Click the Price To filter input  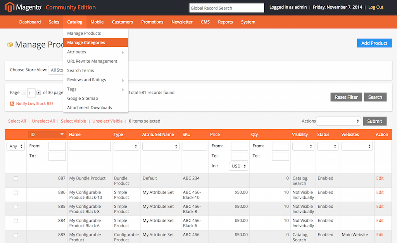coord(239,156)
